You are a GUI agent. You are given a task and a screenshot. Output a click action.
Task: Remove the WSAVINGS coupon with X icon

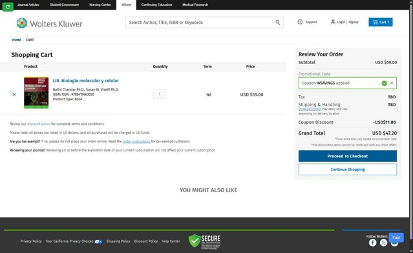(392, 83)
